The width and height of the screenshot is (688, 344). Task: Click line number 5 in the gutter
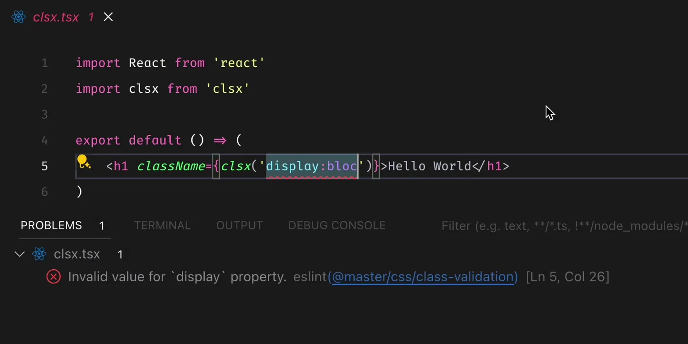click(44, 166)
